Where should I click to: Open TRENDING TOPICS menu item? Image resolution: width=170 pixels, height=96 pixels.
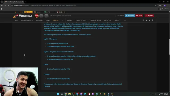pyautogui.click(x=95, y=20)
